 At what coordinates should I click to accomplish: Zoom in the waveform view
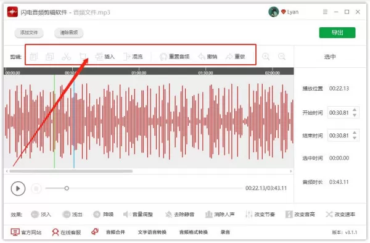(x=266, y=57)
